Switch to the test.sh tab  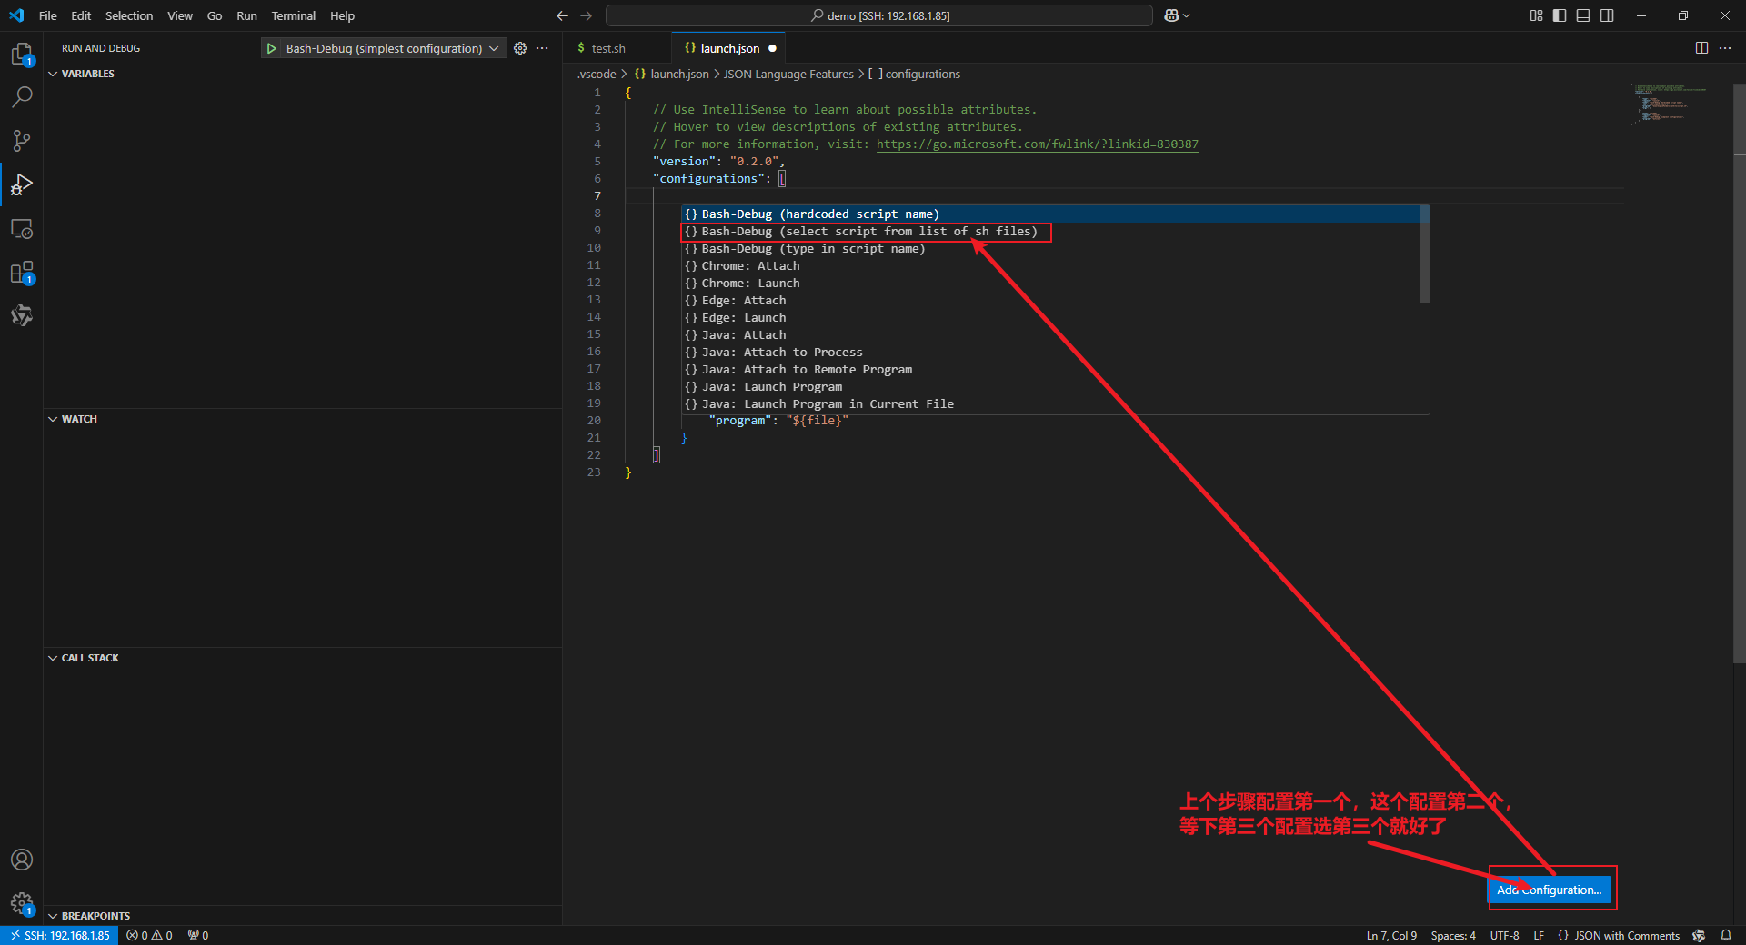tap(608, 48)
